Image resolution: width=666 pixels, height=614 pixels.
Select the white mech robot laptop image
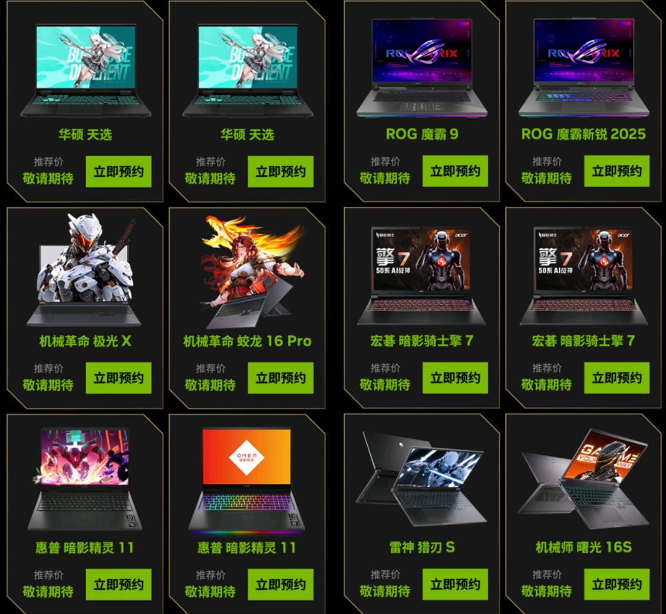coord(84,270)
